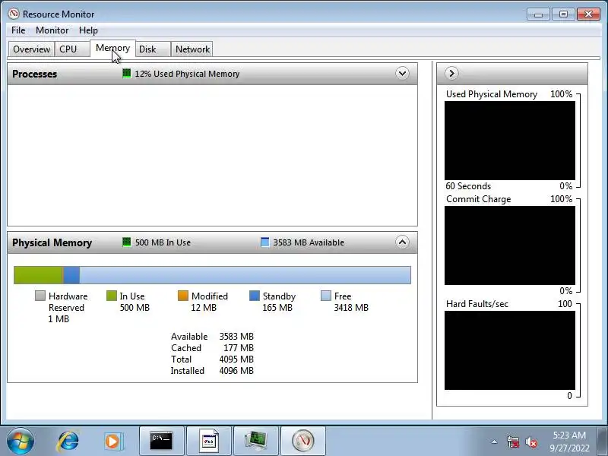
Task: Open the taskbar clock showing 5:23 AM
Action: point(569,442)
